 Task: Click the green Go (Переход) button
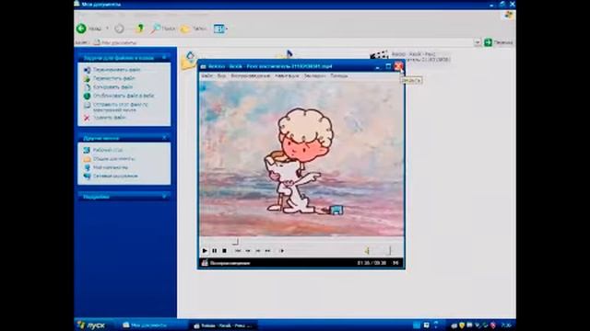(498, 42)
